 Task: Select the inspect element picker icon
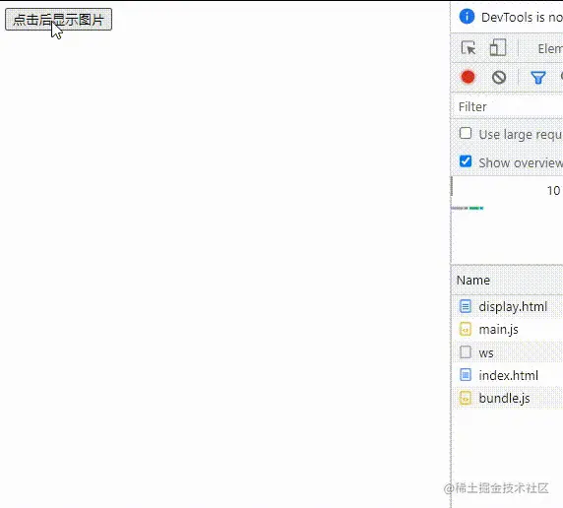click(x=469, y=48)
